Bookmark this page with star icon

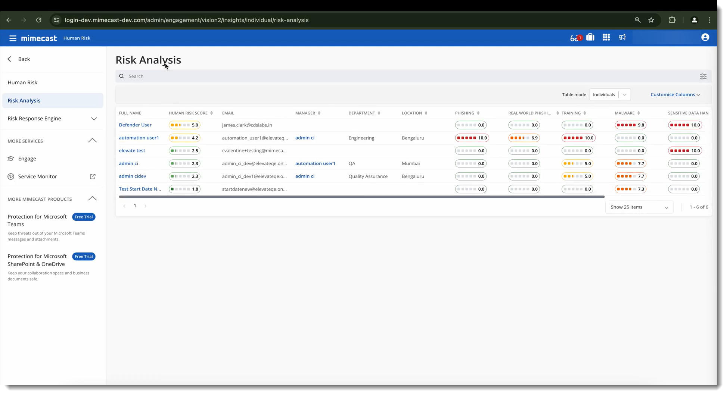[651, 20]
